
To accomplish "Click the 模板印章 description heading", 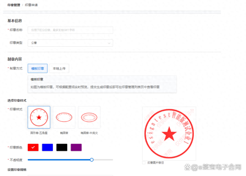I will pos(37,79).
